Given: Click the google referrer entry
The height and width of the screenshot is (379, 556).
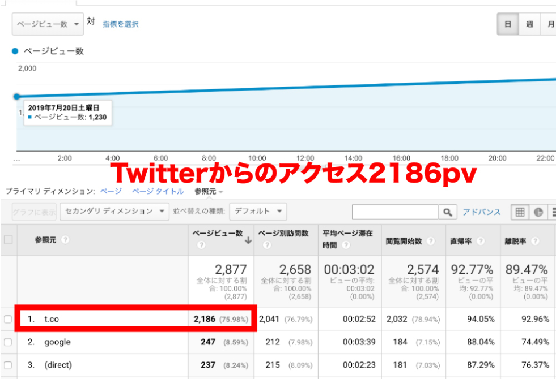Looking at the screenshot, I should [57, 342].
